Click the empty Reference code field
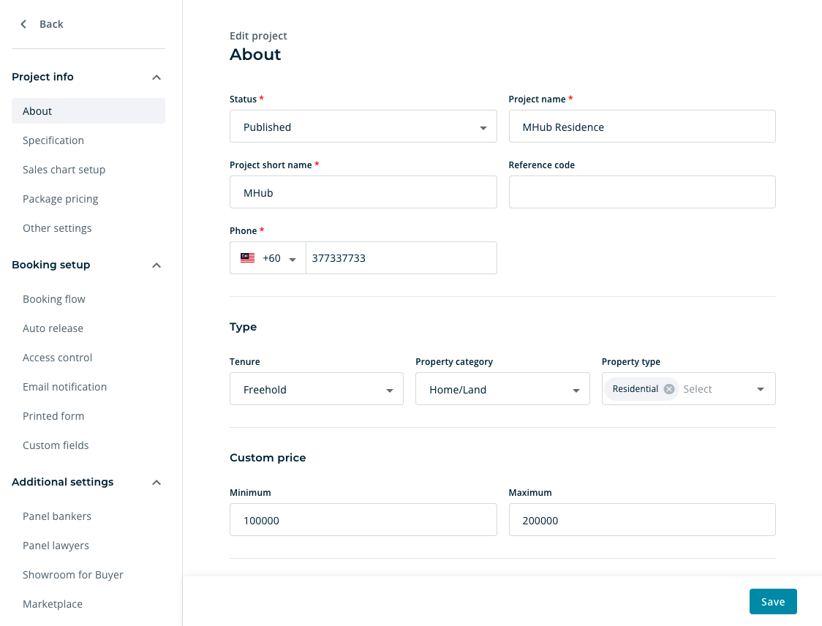Image resolution: width=822 pixels, height=626 pixels. click(642, 192)
